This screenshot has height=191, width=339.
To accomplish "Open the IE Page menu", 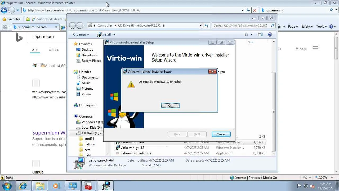I will pyautogui.click(x=293, y=27).
